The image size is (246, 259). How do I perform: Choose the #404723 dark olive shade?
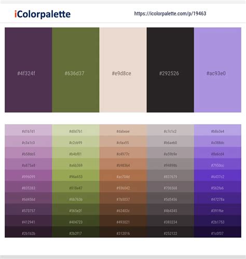(76, 221)
